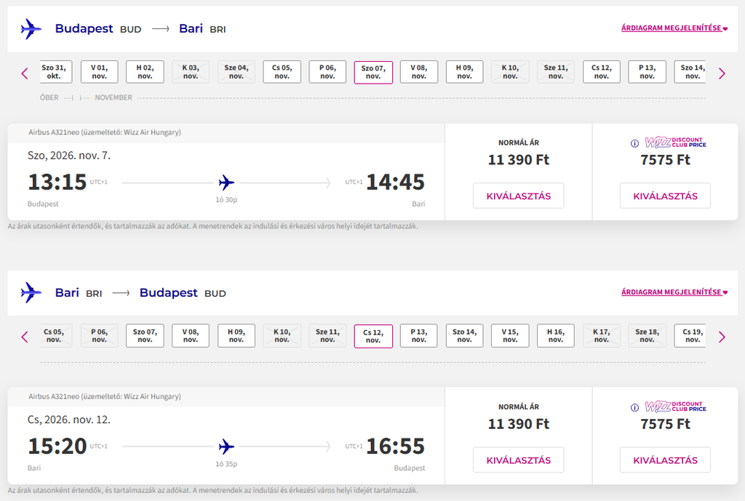The height and width of the screenshot is (501, 745).
Task: Expand outbound Árdiagram megjelenítése price chart
Action: [674, 28]
